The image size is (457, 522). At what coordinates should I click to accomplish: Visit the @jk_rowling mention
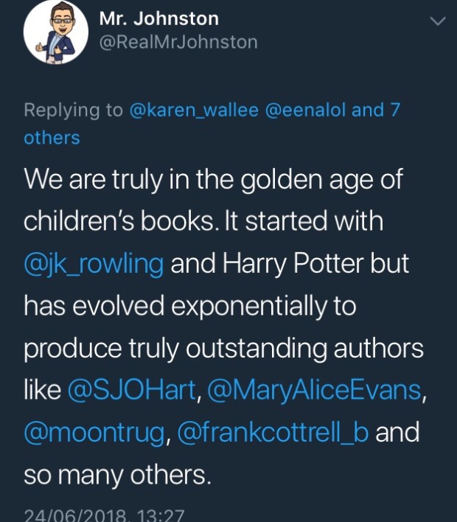pos(94,263)
